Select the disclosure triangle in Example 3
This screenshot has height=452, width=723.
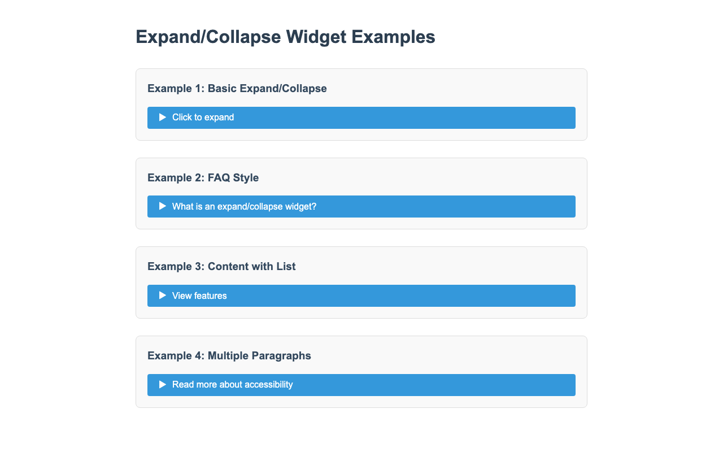coord(163,295)
